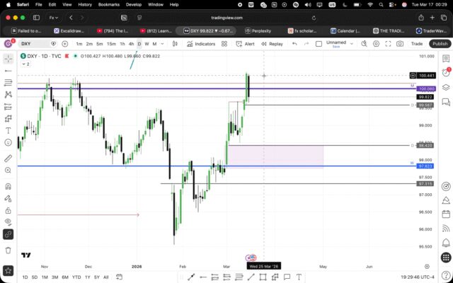Screen dimensions: 453x283
Task: Open the Bookmarks menu in Safari
Action: [109, 4]
